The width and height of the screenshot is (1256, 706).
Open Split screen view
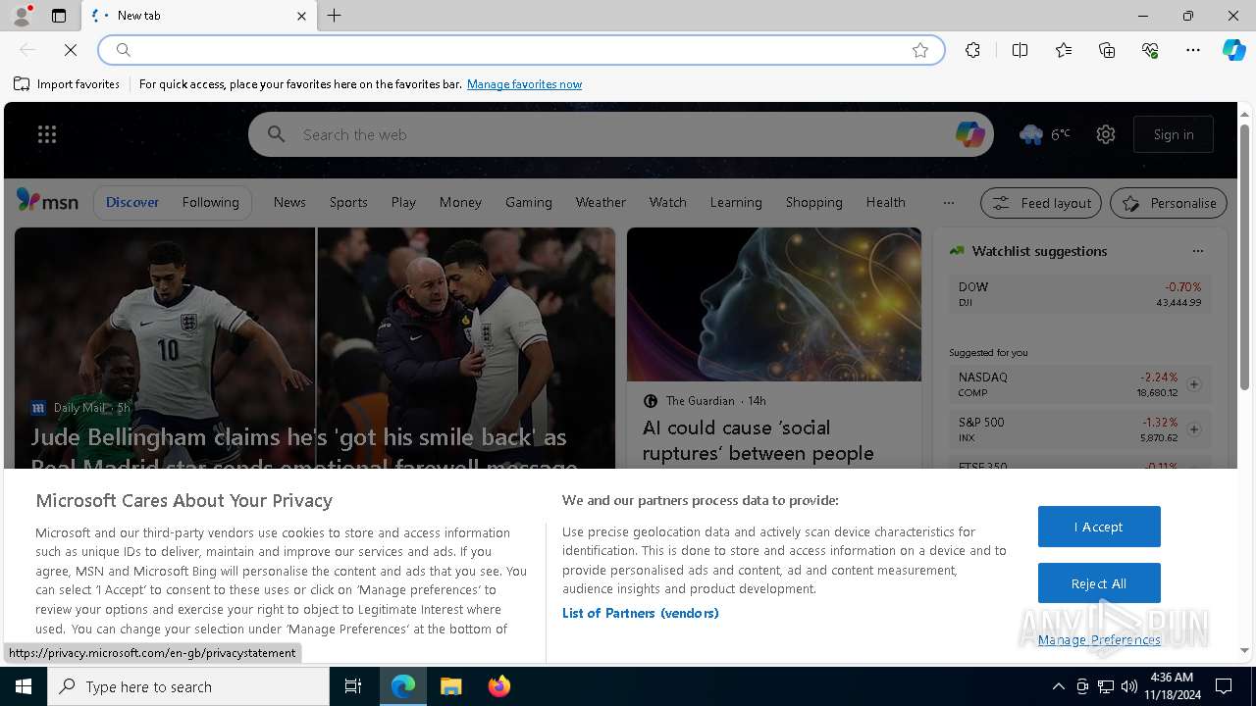click(x=1020, y=50)
